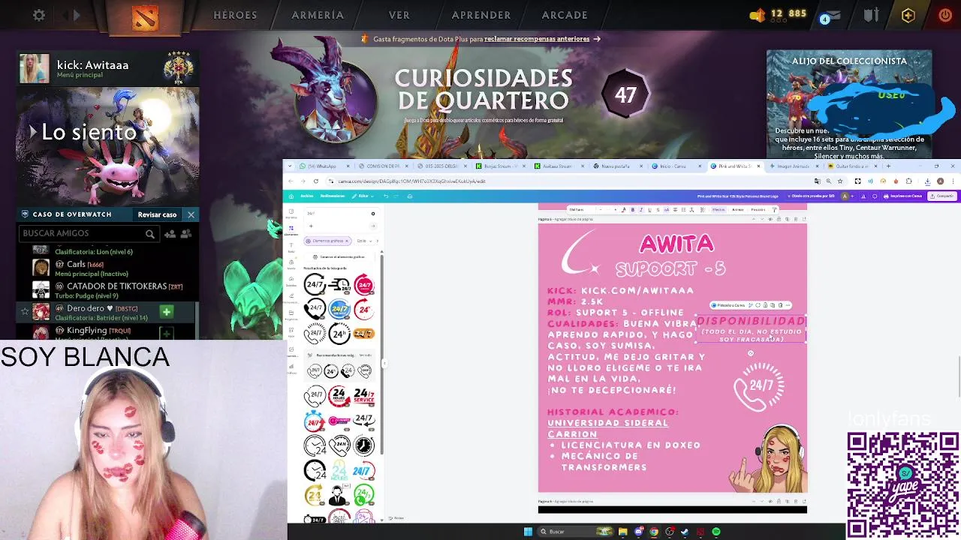This screenshot has width=961, height=540.
Task: Open the APRENDER tab in Dota
Action: (x=481, y=15)
